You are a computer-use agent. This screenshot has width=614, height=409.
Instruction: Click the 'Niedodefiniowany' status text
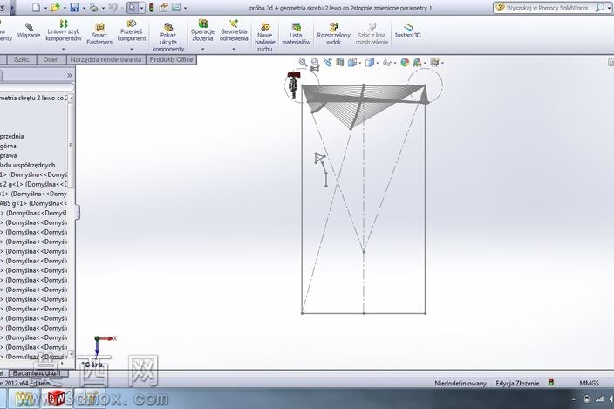coord(460,384)
